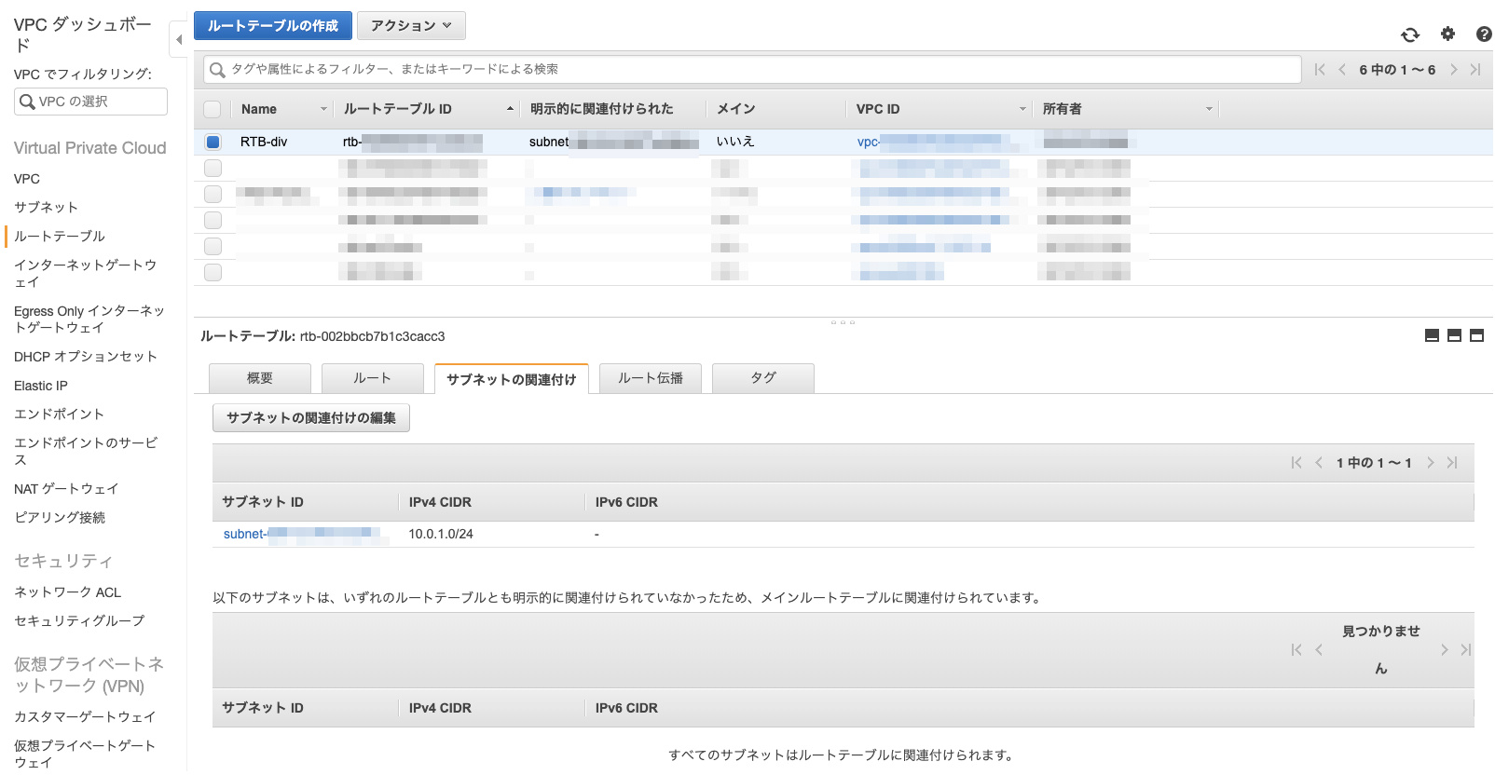
Task: Switch to the 概要 tab
Action: (260, 378)
